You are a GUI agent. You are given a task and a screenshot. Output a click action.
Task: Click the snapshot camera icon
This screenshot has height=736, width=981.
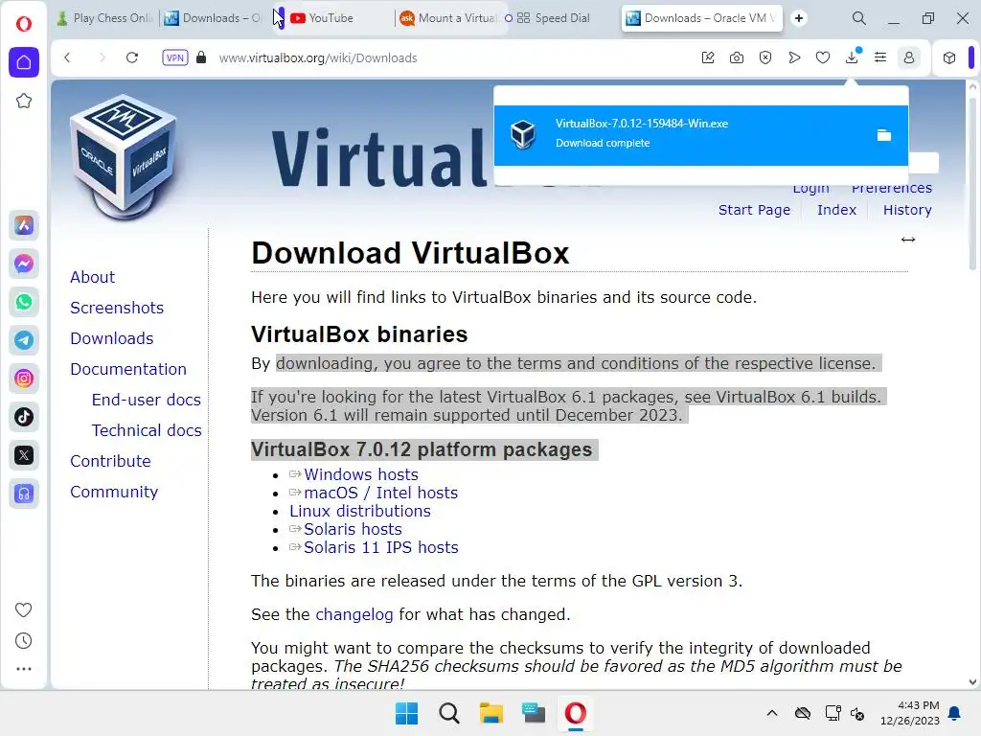click(x=737, y=57)
